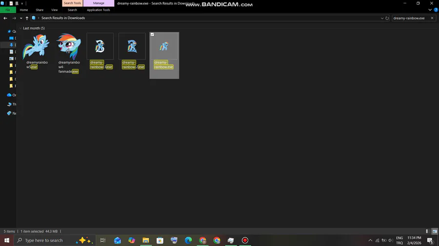
Task: Click the Manage contextual tab header
Action: (x=99, y=3)
